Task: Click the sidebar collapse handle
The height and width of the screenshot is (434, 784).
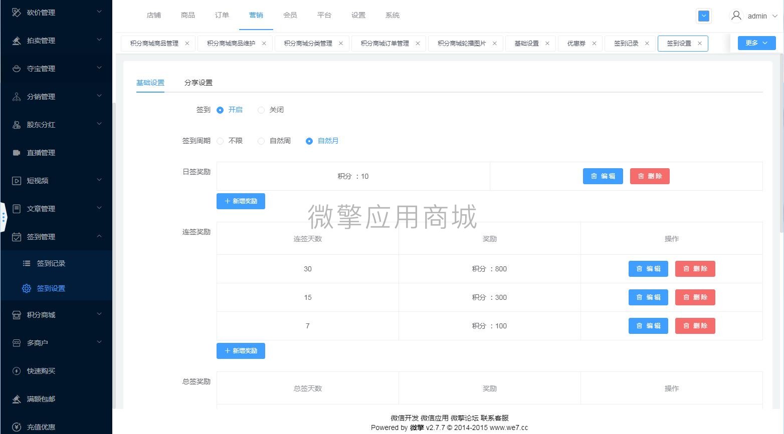Action: click(x=4, y=217)
